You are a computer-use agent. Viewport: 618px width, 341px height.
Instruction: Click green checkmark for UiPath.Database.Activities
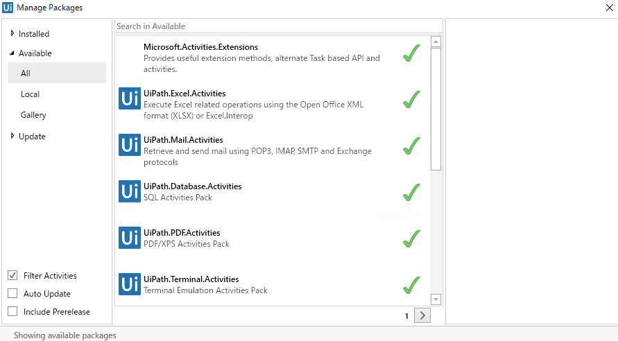[x=411, y=193]
